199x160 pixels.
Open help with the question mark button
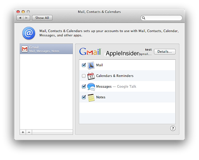[x=173, y=128]
